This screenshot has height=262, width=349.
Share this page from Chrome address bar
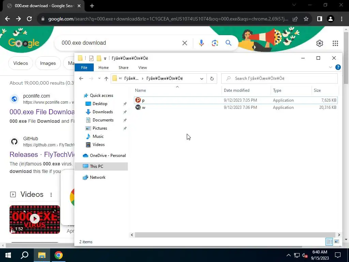click(x=295, y=19)
